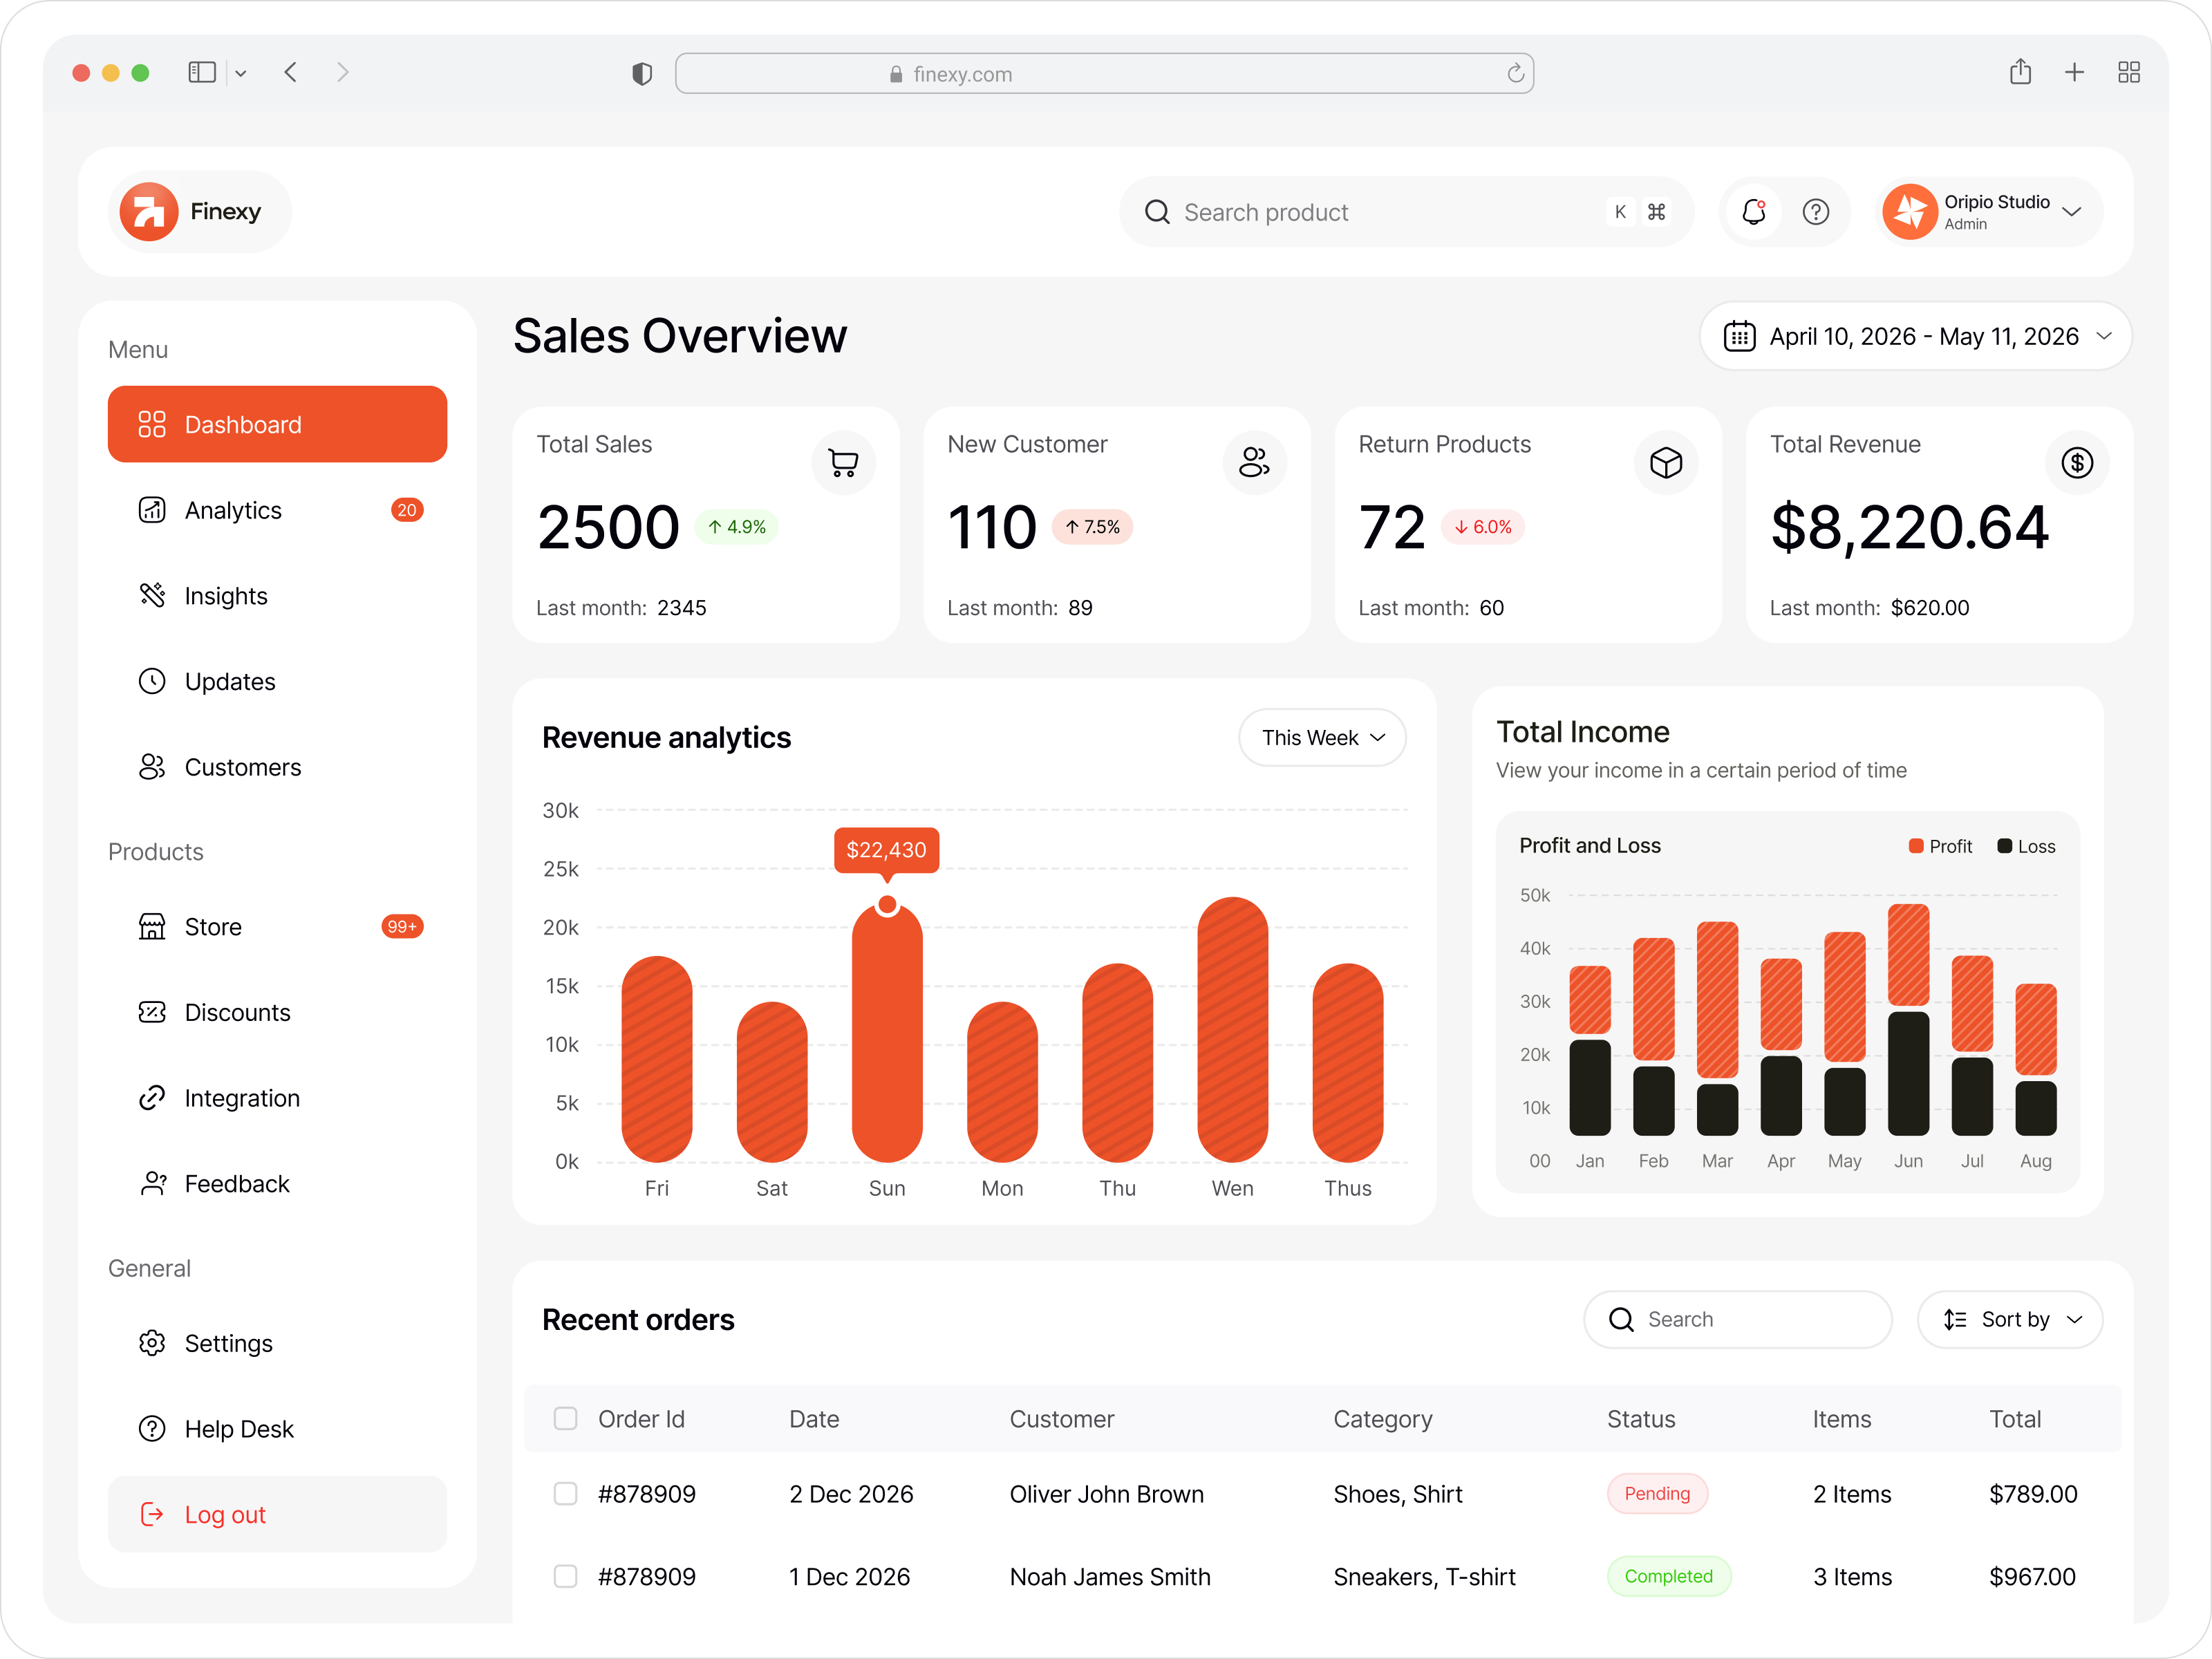
Task: Open the Sort by dropdown
Action: 2009,1319
